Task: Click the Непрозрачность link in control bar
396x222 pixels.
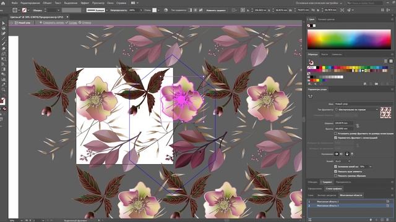Action: click(118, 10)
